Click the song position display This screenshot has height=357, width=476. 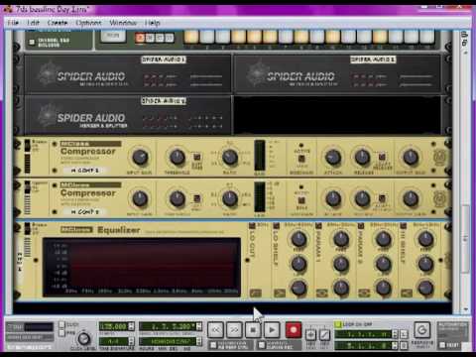coord(168,326)
